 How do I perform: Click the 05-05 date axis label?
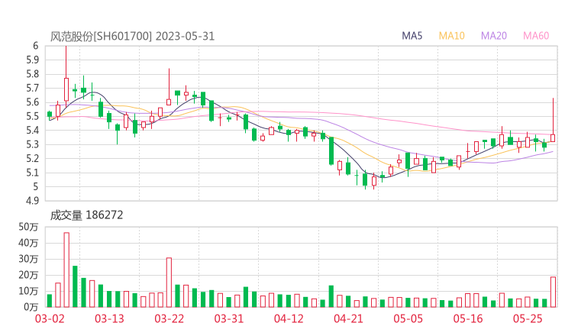(x=408, y=318)
